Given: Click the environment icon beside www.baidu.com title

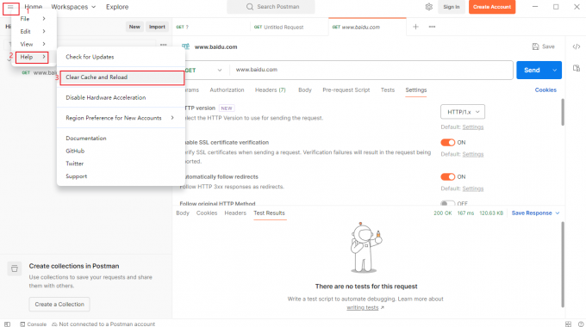Looking at the screenshot, I should (x=185, y=46).
